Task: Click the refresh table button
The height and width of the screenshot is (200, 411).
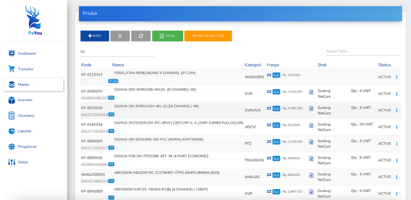Action: 141,36
